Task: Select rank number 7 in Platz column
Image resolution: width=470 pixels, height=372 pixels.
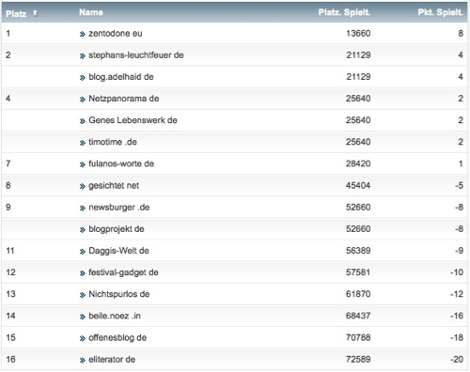Action: tap(8, 163)
